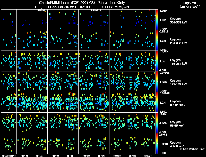The width and height of the screenshot is (206, 157).
Task: Click the color bar beside Oxygen 89-129 keV
Action: 157,102
